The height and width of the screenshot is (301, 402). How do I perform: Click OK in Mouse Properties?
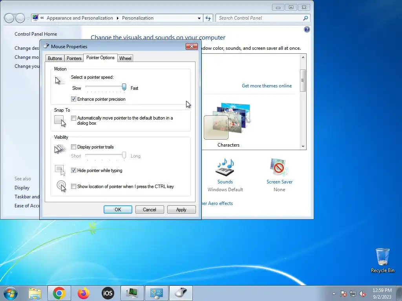click(x=118, y=210)
